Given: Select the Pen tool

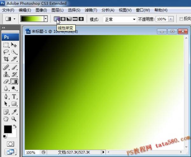Looking at the screenshot, I should point(6,96).
